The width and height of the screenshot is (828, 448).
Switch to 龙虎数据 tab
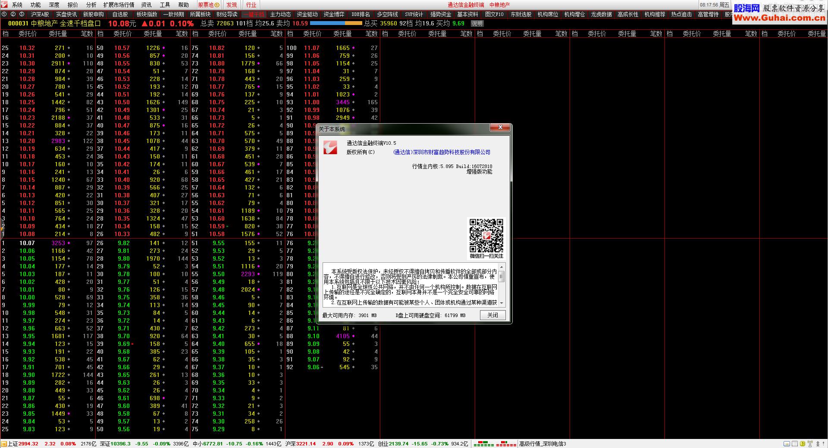pos(601,14)
